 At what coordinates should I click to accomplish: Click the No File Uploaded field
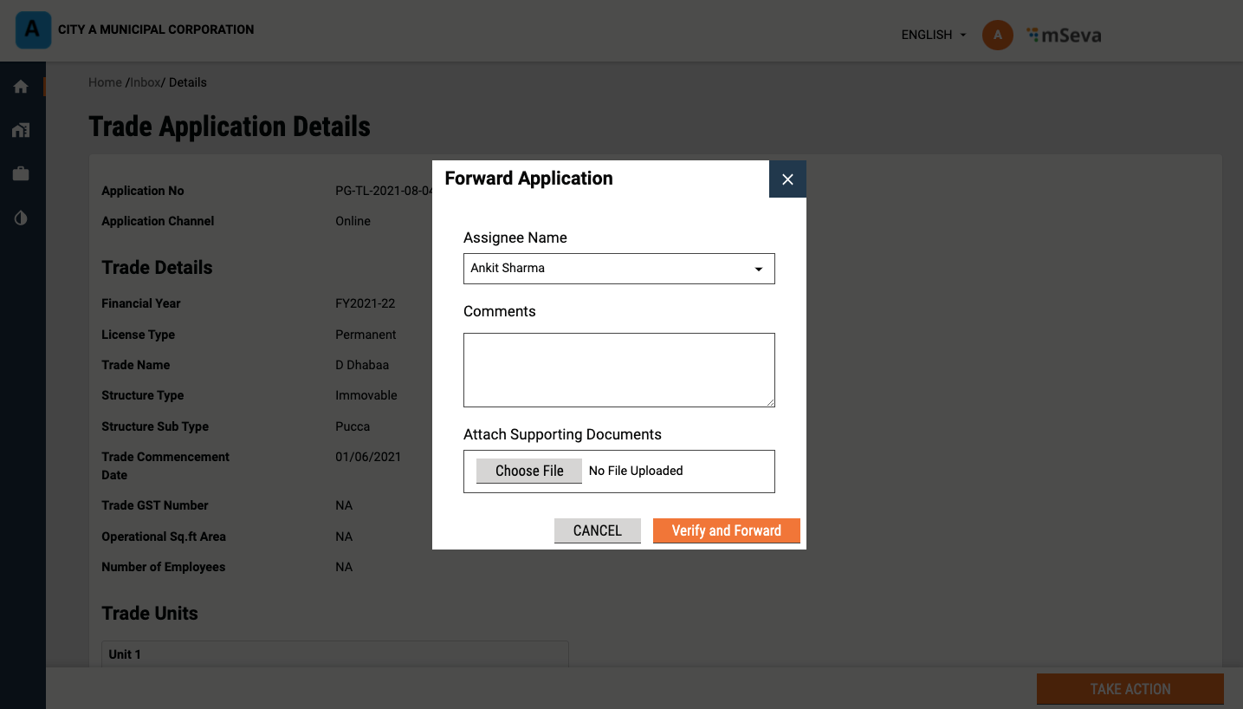(636, 471)
